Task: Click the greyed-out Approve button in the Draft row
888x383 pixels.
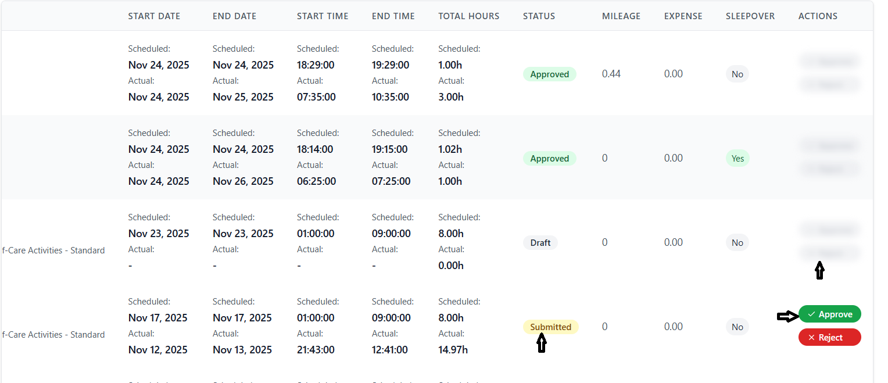Action: pyautogui.click(x=829, y=230)
